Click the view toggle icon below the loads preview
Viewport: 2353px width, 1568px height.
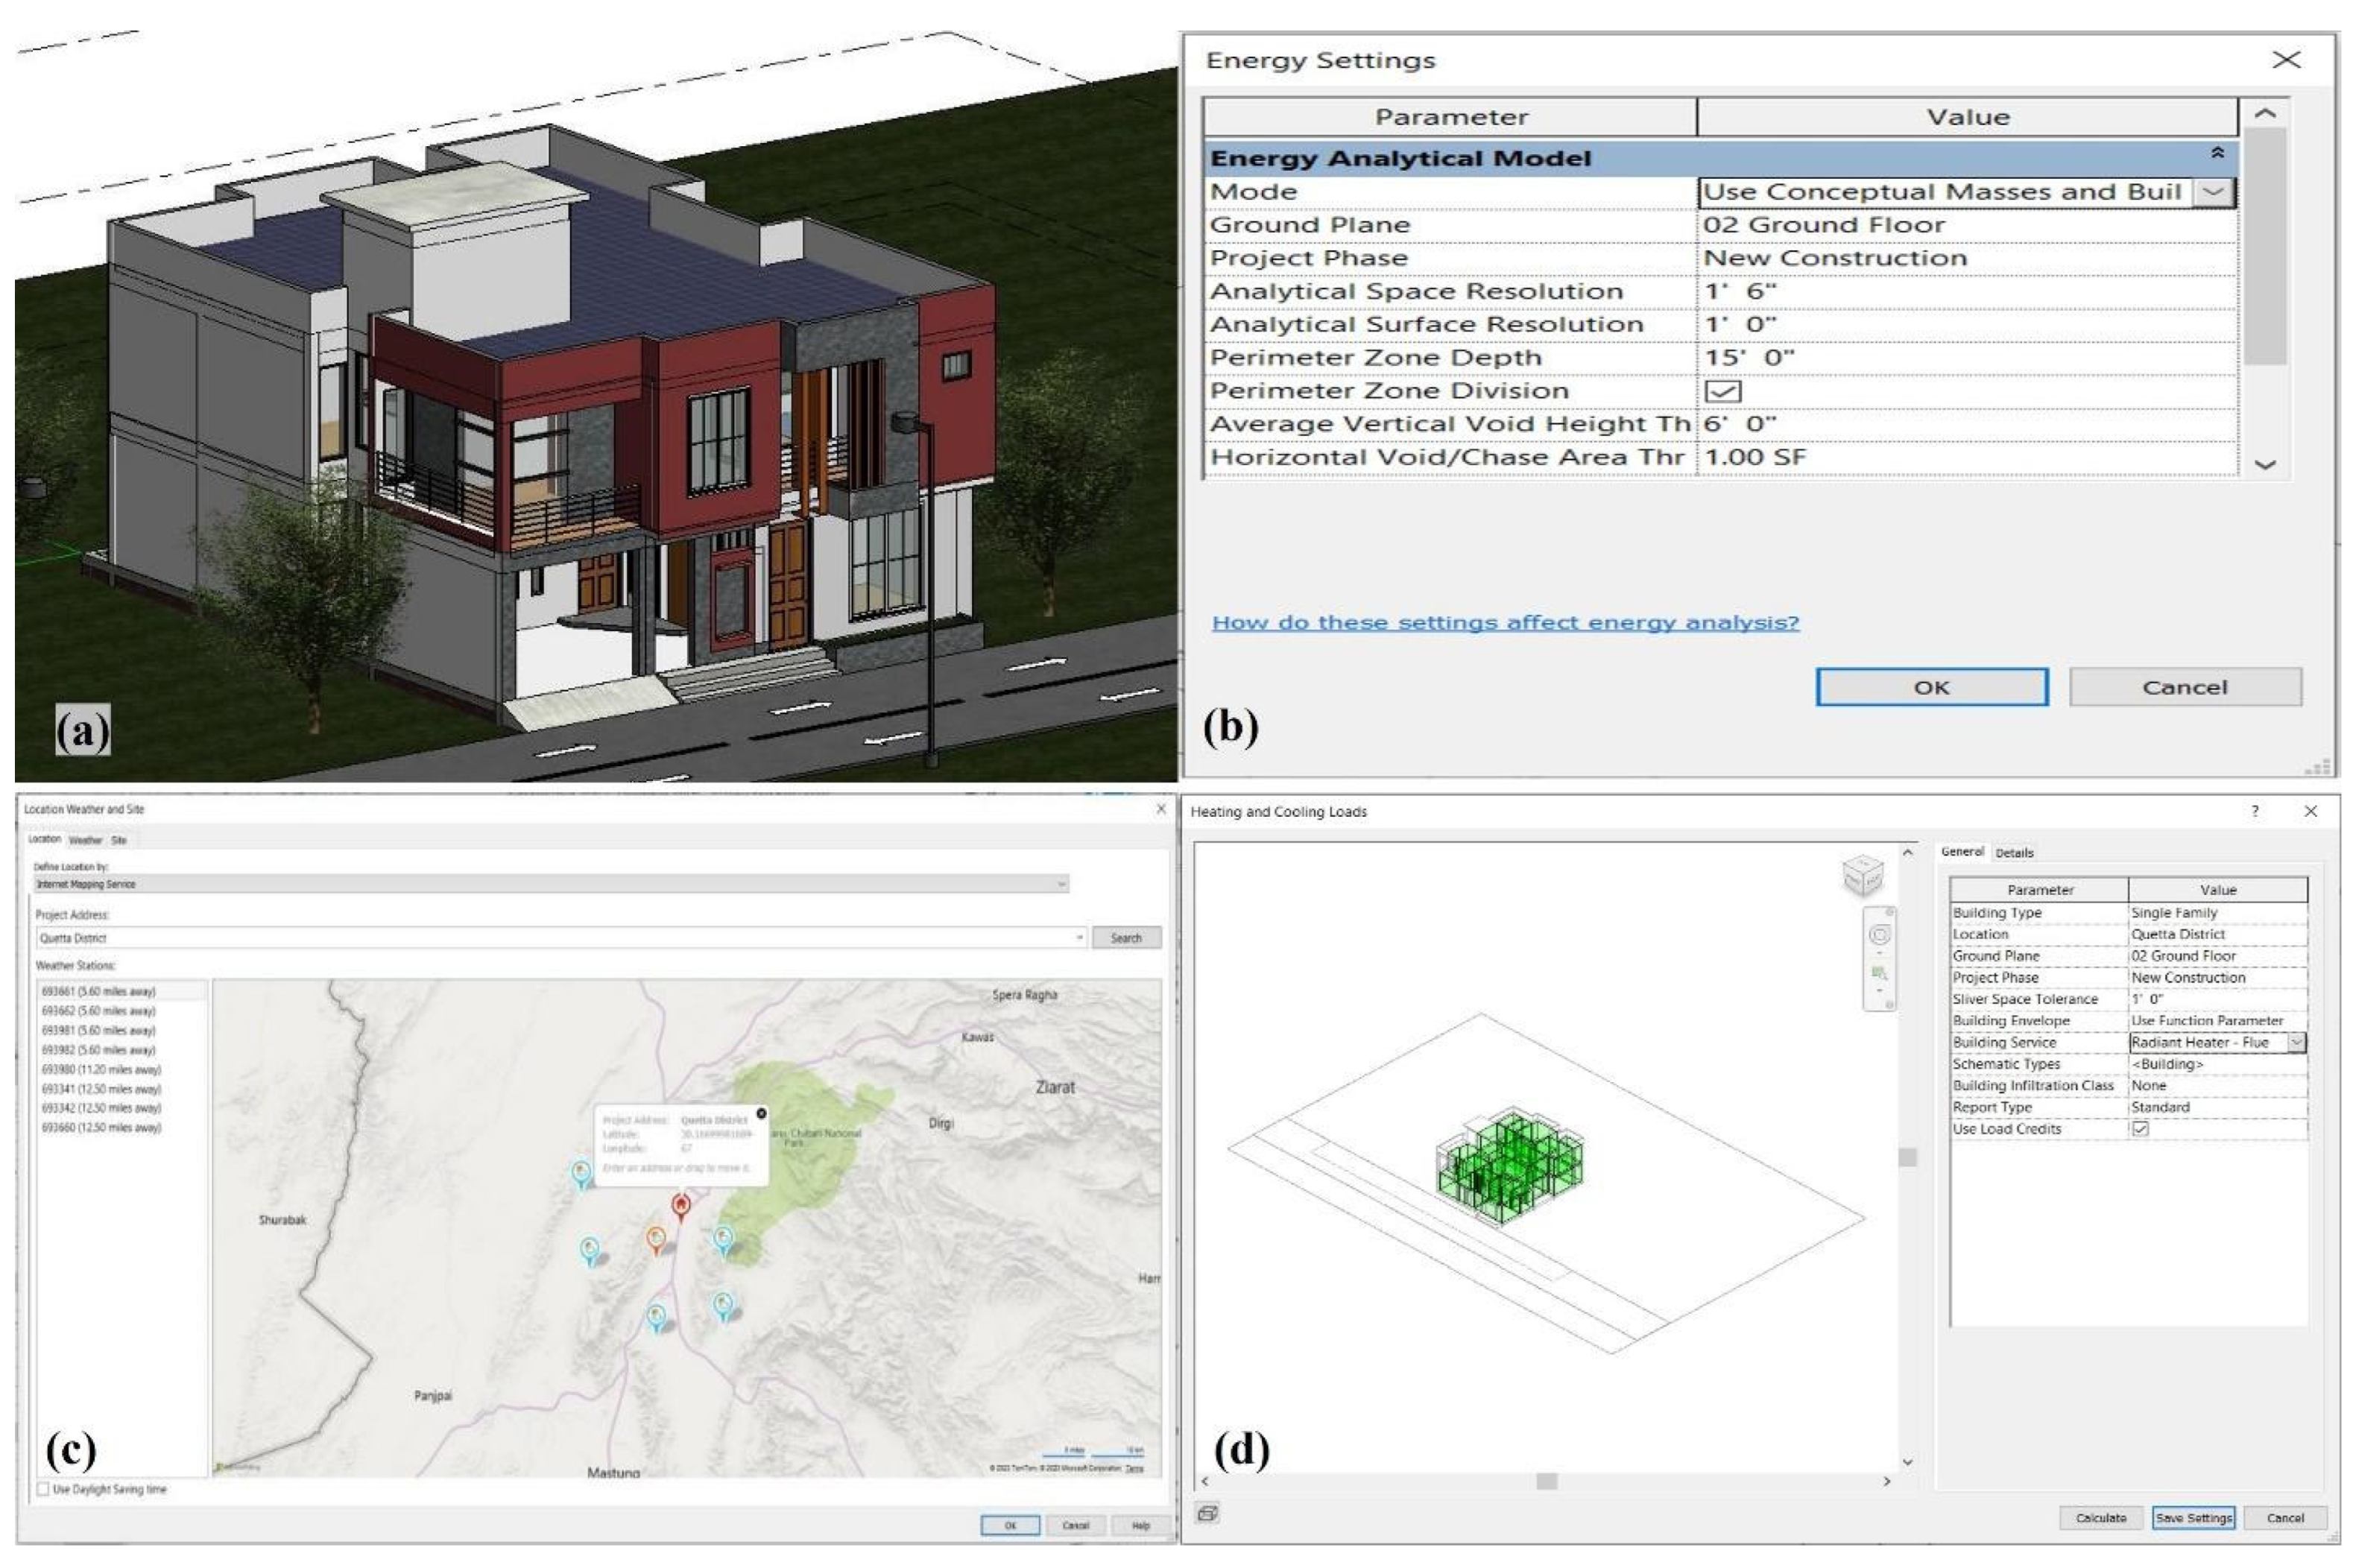click(1207, 1513)
